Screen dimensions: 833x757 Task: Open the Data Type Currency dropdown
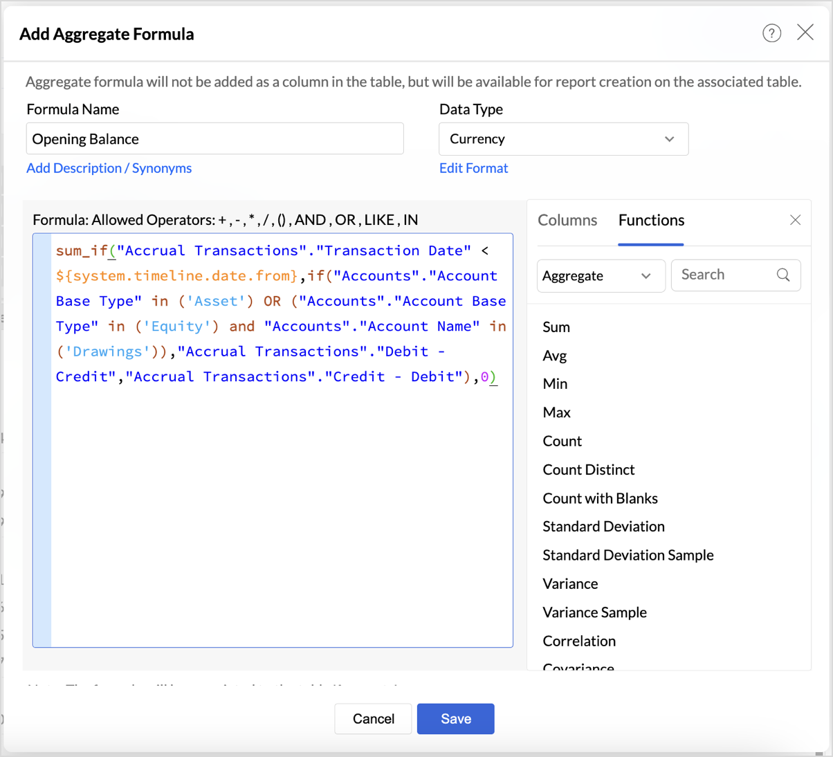tap(563, 139)
